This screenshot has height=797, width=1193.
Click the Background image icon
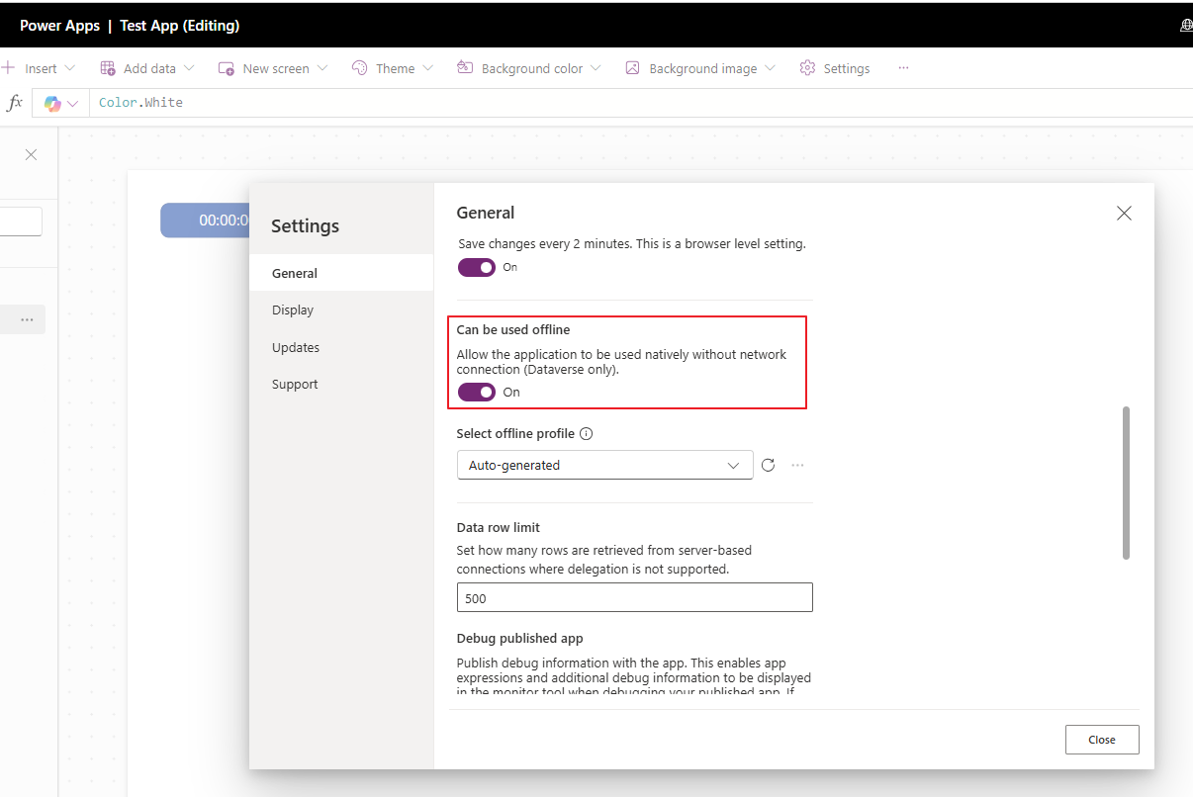631,67
